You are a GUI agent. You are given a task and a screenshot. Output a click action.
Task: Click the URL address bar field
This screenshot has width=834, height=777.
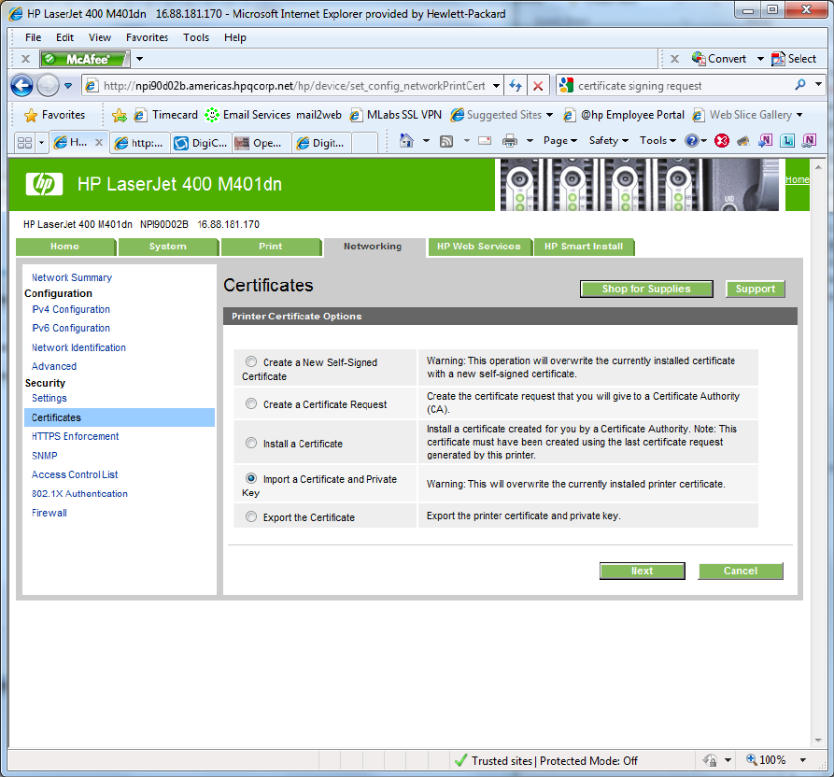[x=293, y=86]
